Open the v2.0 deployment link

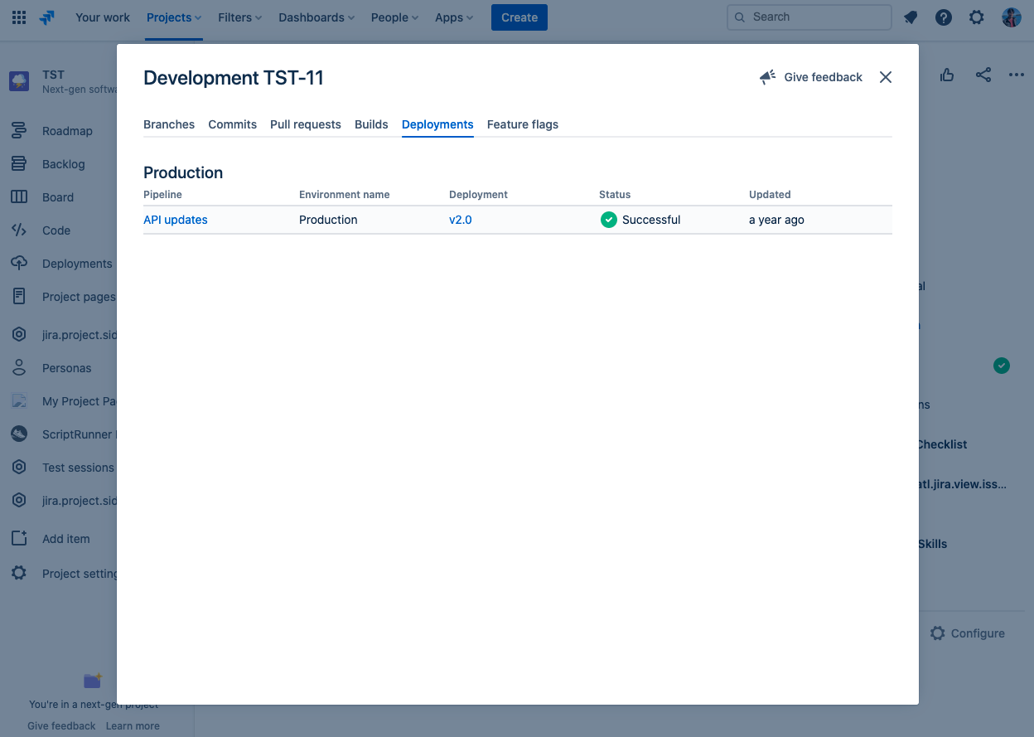[461, 220]
